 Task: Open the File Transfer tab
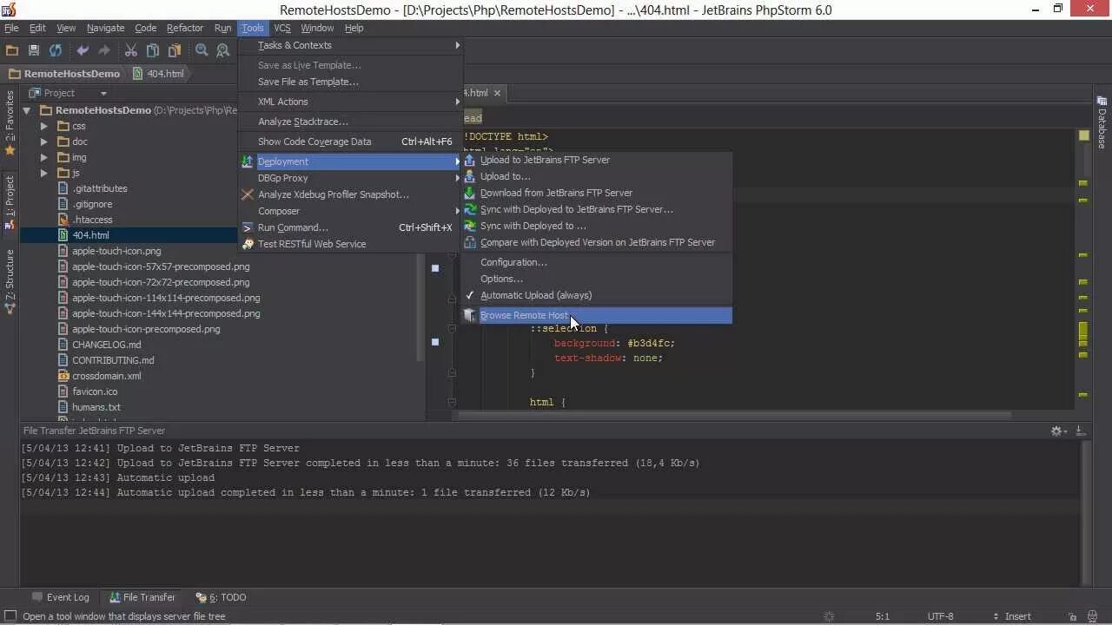pos(142,597)
